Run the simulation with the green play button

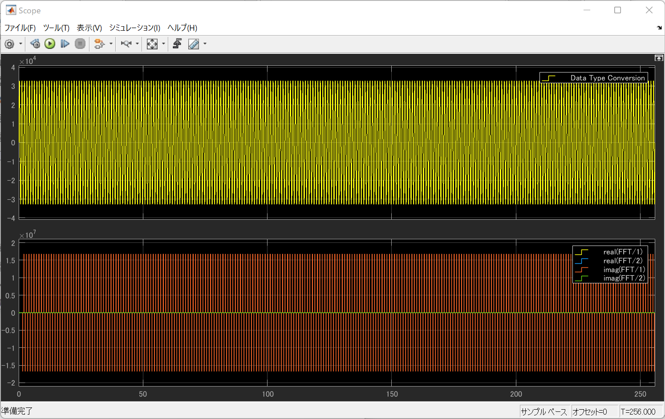coord(50,44)
